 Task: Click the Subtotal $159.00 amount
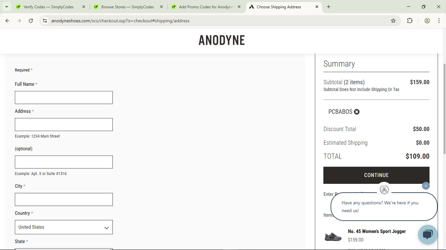[420, 82]
